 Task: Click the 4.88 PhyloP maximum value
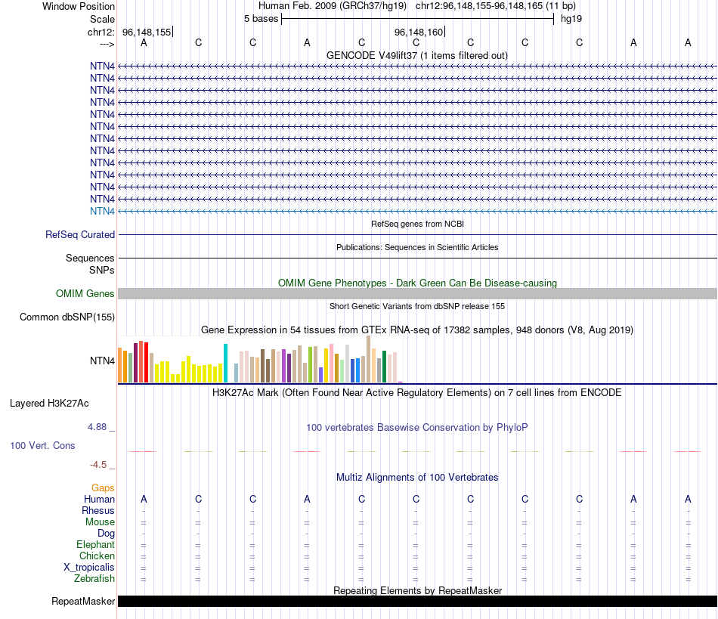pos(97,427)
